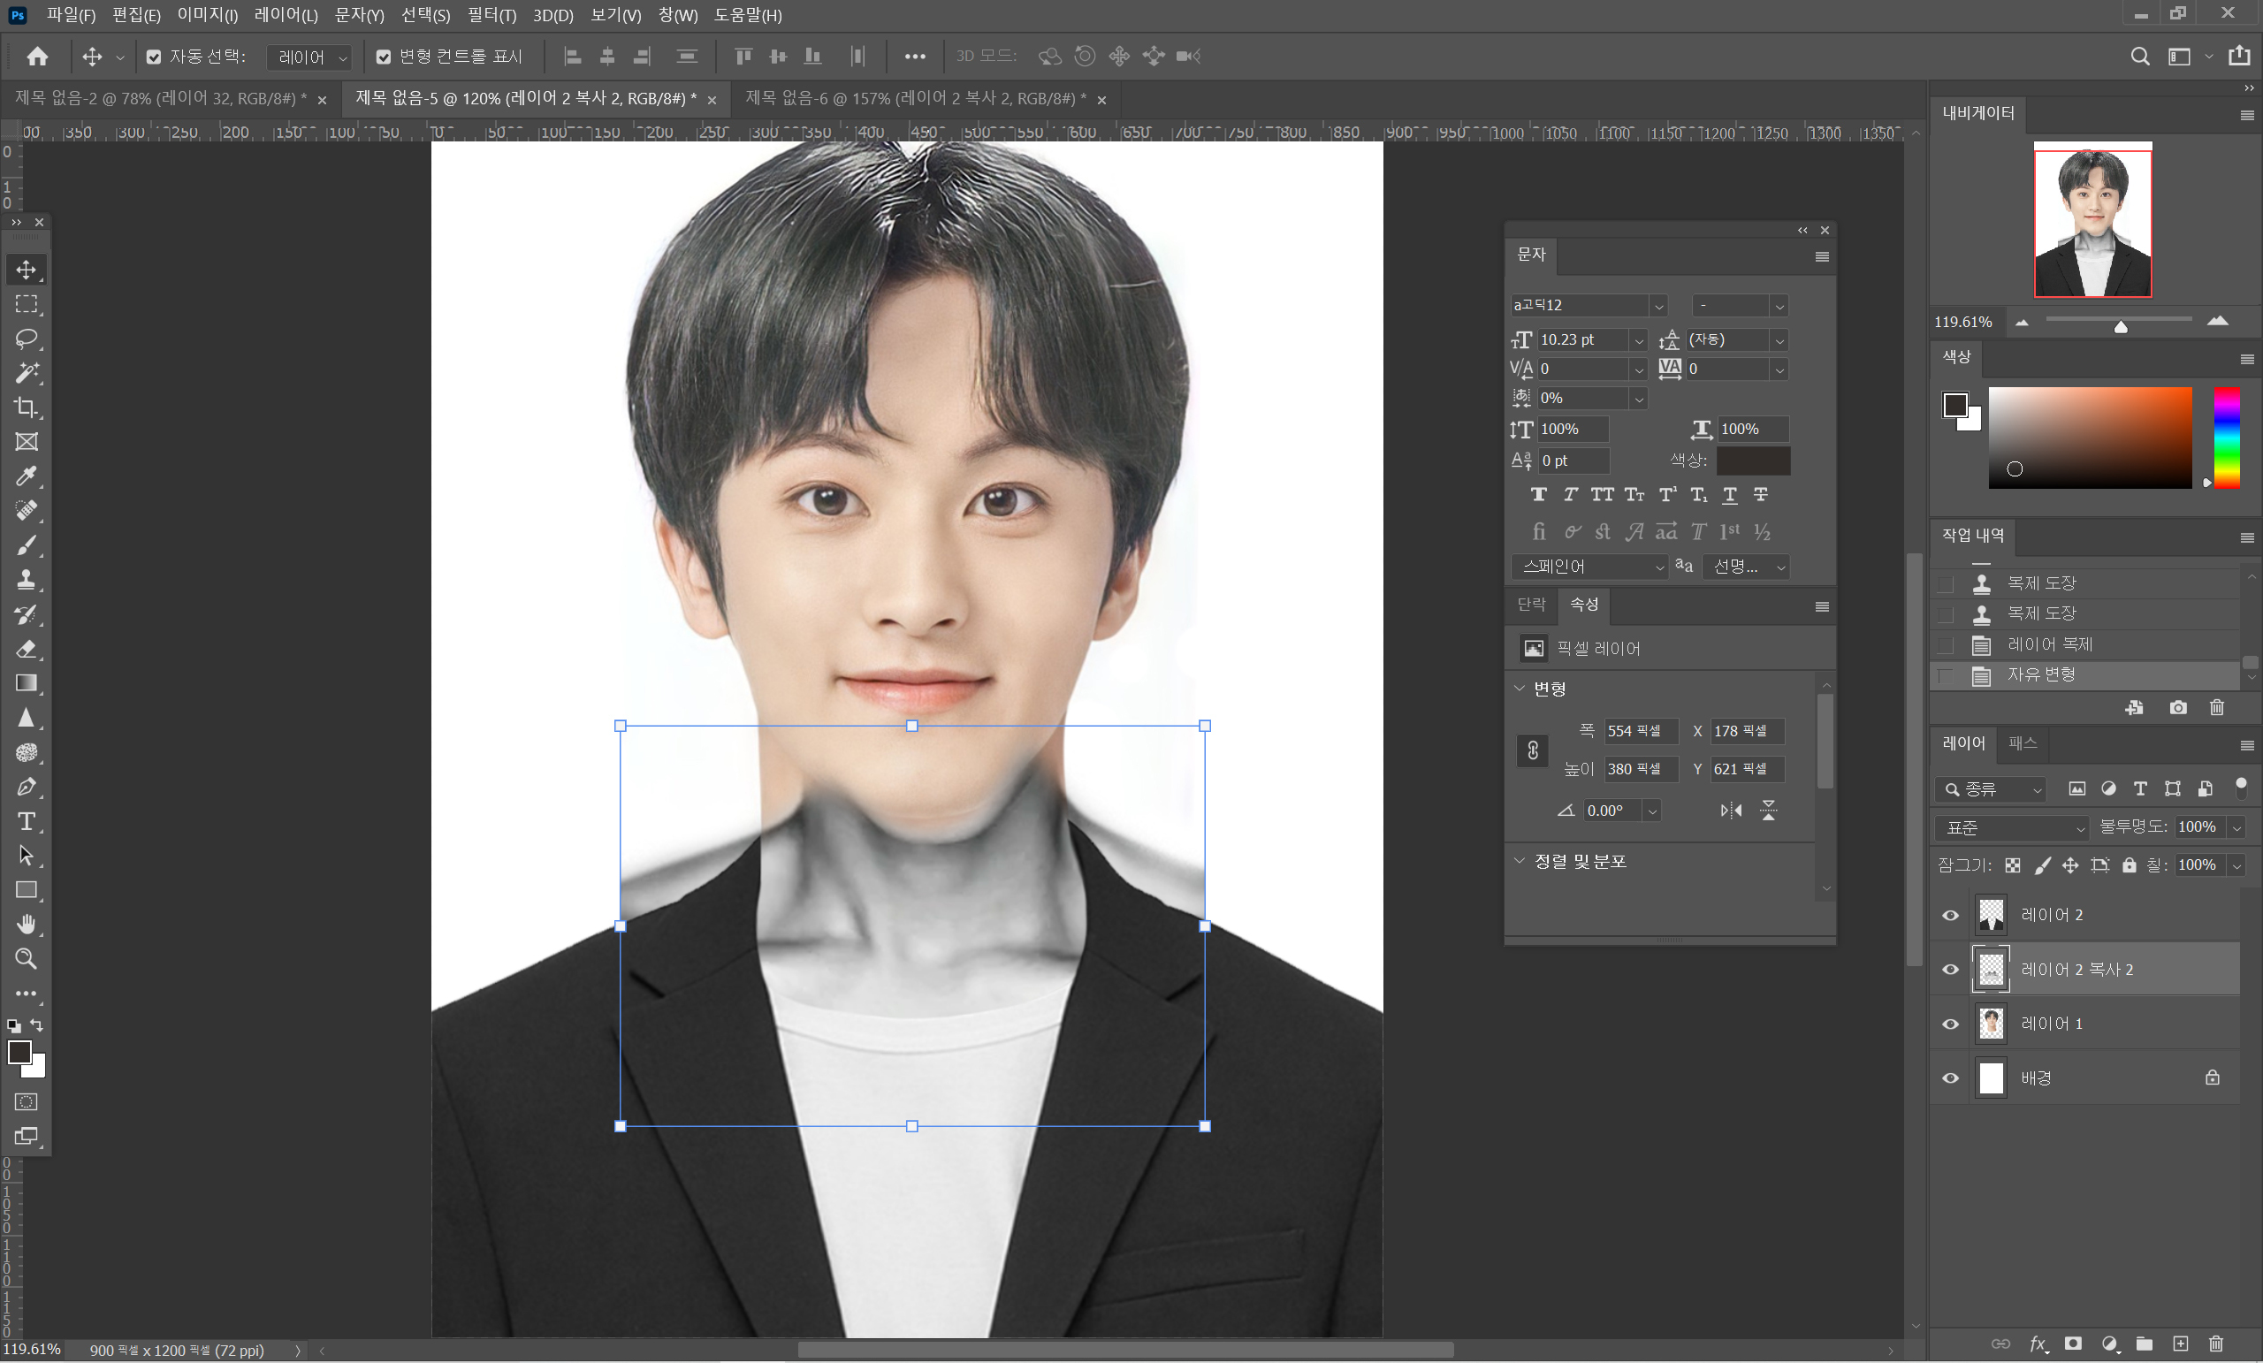Click the trash icon in Layers panel
2263x1363 pixels.
coord(2215,1344)
